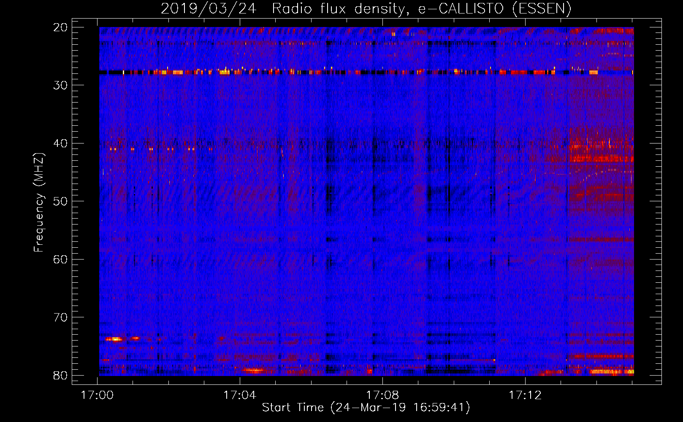Click the '30' frequency tick label
683x422 pixels.
pyautogui.click(x=61, y=85)
